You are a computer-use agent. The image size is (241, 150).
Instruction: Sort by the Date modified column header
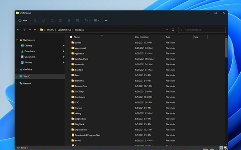141,37
